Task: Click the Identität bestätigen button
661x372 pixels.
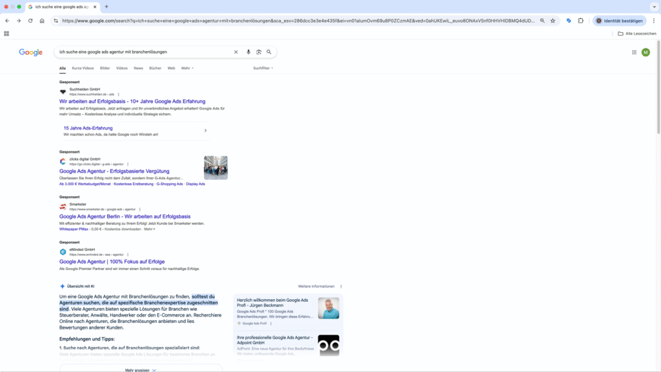Action: [x=619, y=21]
